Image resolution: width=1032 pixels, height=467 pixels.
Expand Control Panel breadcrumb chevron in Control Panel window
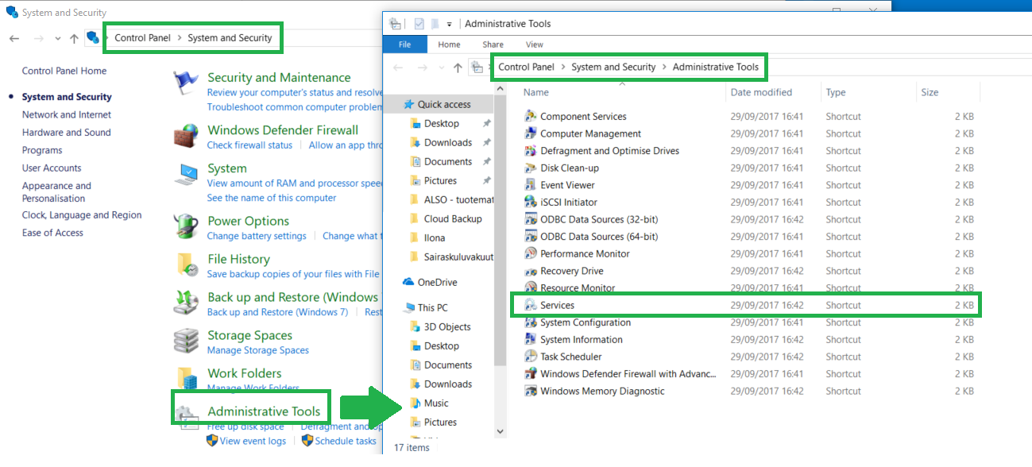180,38
